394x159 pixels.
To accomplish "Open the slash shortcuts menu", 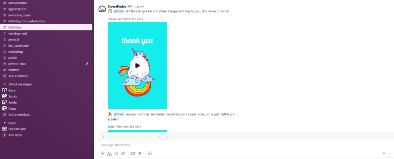I will click(150, 153).
